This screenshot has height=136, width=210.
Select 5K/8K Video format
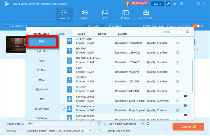click(41, 109)
